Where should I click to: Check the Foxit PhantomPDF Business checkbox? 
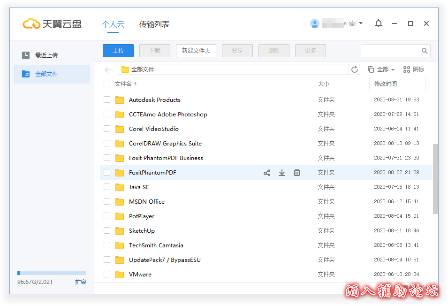pyautogui.click(x=107, y=157)
